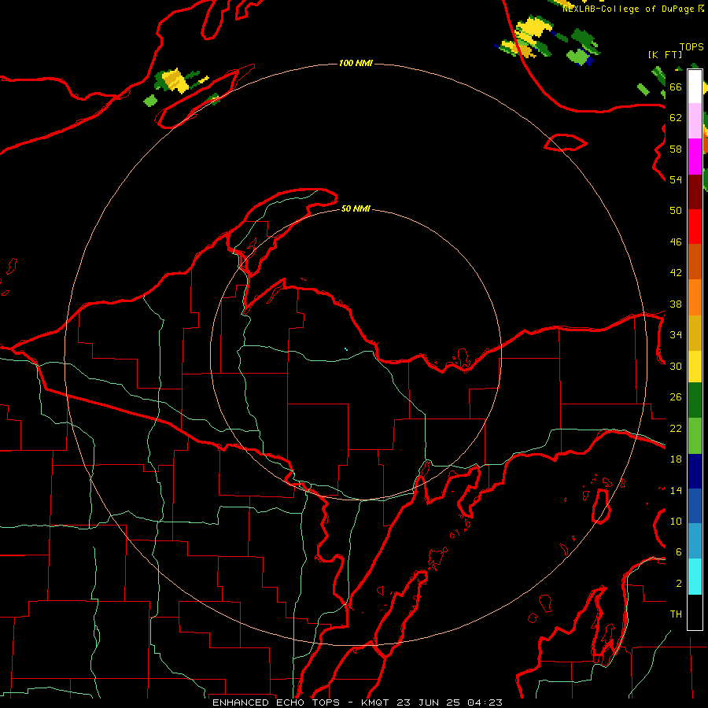
Task: Click the '[K FT]' units label
Action: (665, 54)
